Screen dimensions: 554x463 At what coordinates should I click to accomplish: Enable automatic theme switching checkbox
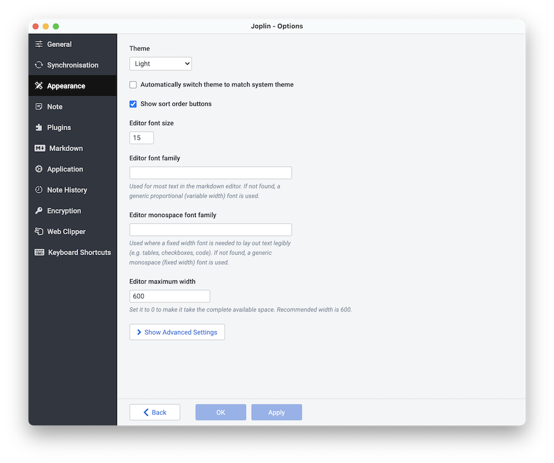(133, 84)
